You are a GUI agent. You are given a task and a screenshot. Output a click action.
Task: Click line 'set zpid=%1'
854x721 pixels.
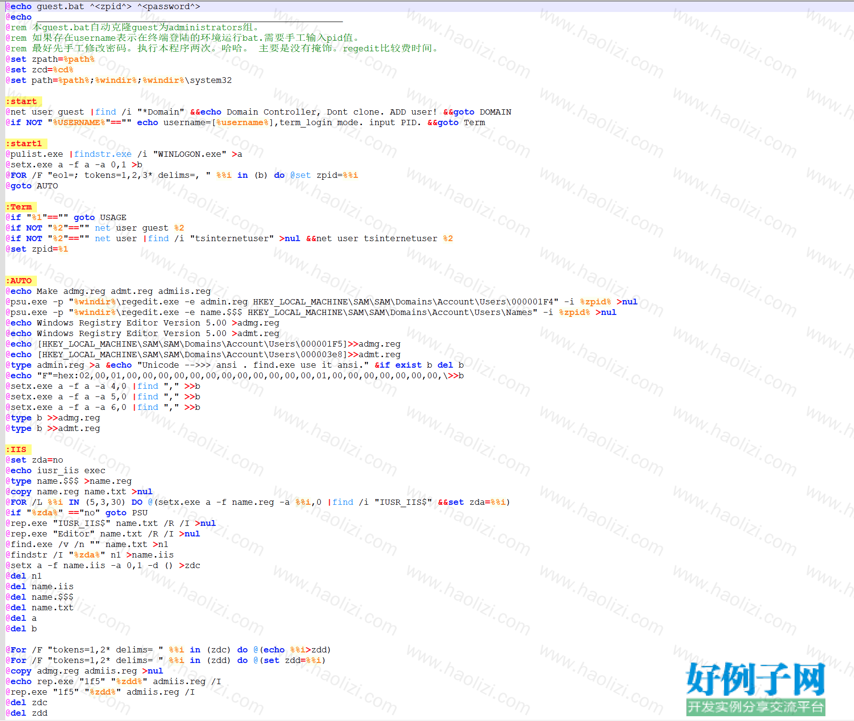(x=37, y=249)
